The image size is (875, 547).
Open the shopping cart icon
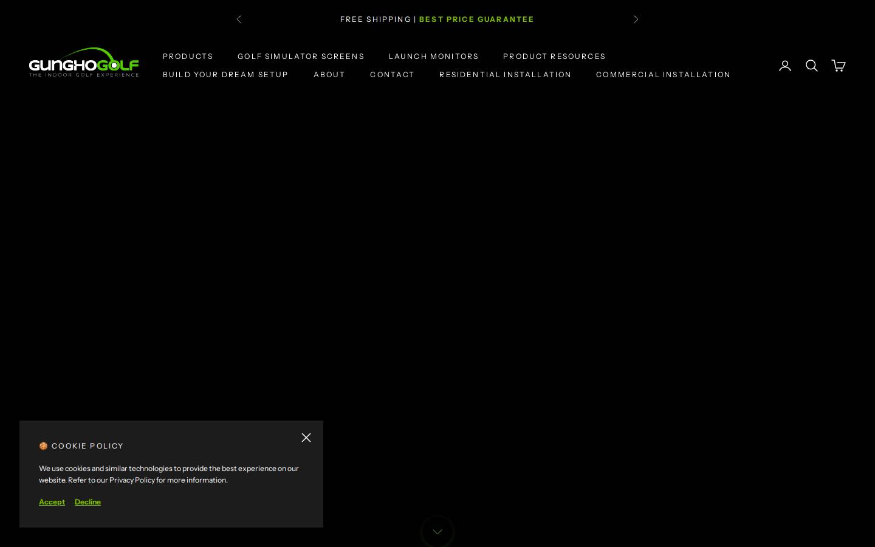(839, 66)
